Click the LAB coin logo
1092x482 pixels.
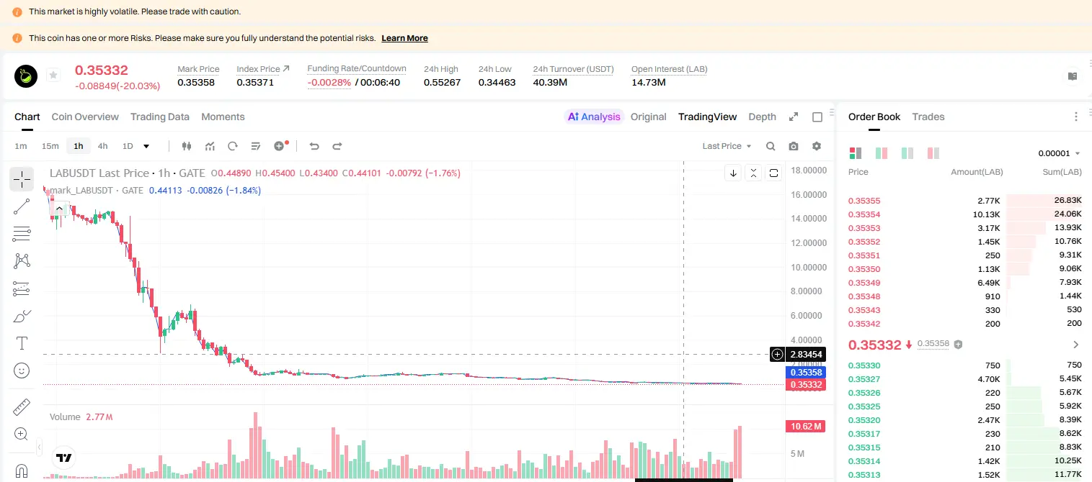click(27, 76)
